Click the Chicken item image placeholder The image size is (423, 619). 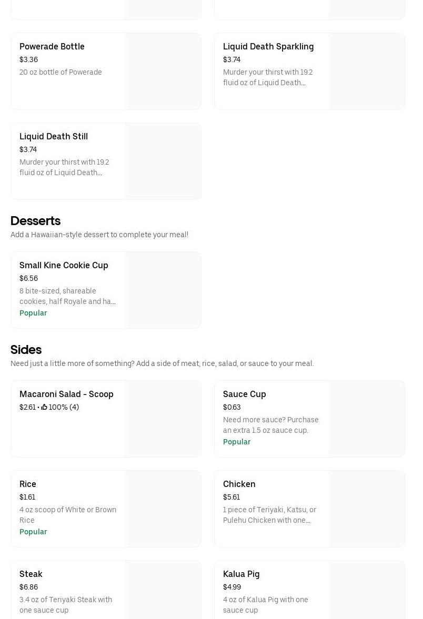pos(367,509)
